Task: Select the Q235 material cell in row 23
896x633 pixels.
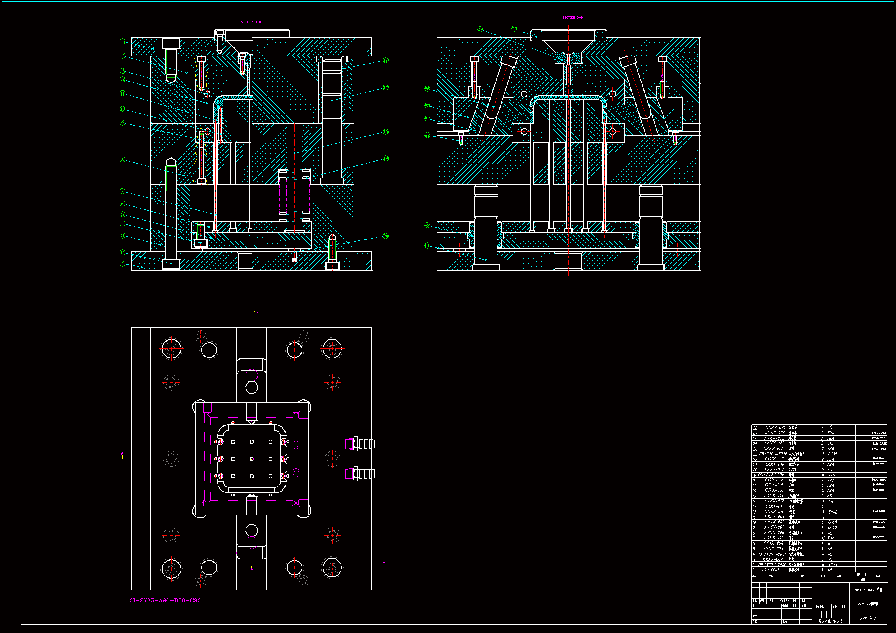Action: (x=832, y=454)
